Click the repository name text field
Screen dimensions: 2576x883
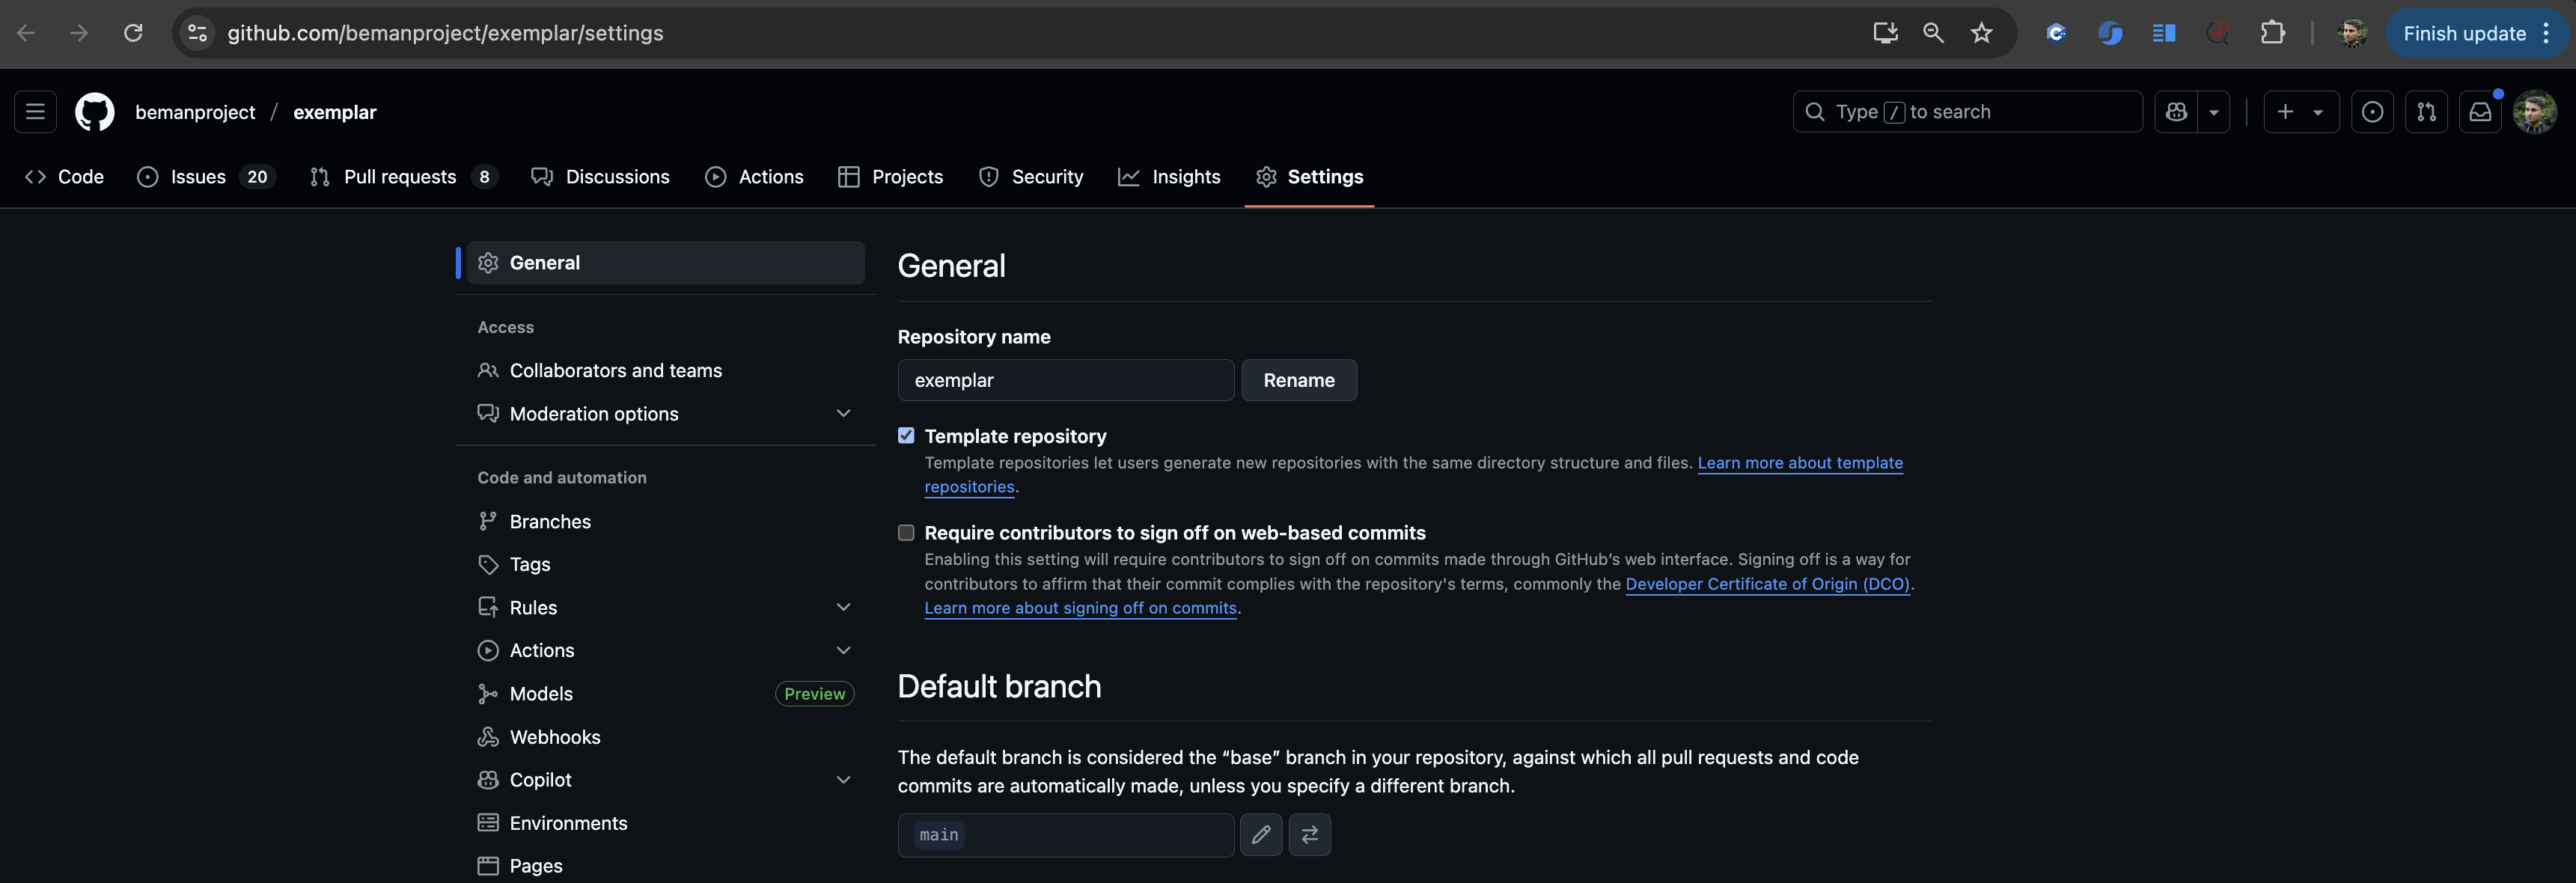tap(1065, 380)
